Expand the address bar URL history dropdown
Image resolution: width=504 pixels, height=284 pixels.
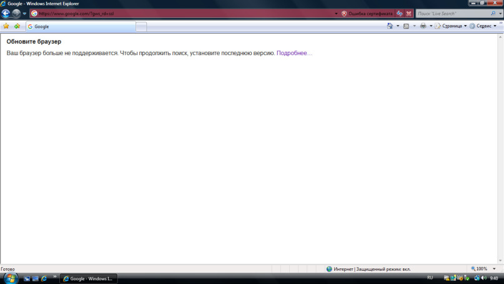[336, 13]
